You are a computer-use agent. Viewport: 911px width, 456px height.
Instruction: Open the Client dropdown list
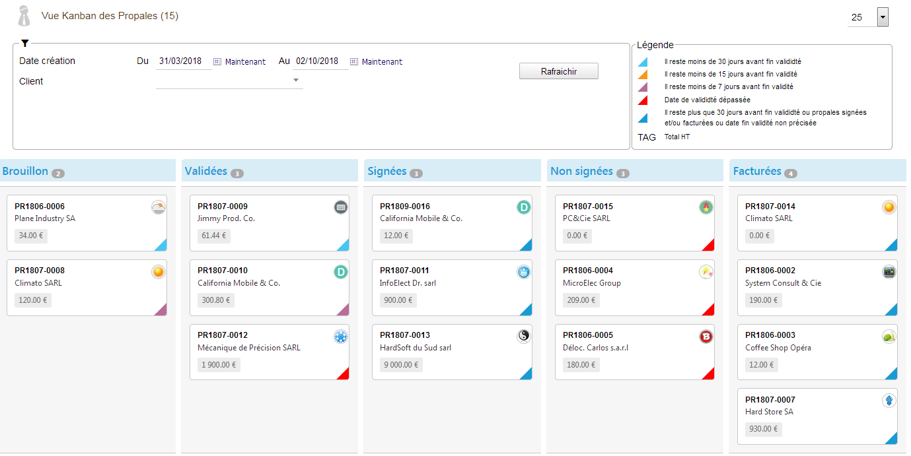296,81
